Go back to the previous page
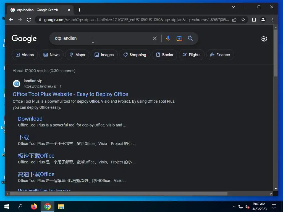This screenshot has width=283, height=212. (x=11, y=20)
